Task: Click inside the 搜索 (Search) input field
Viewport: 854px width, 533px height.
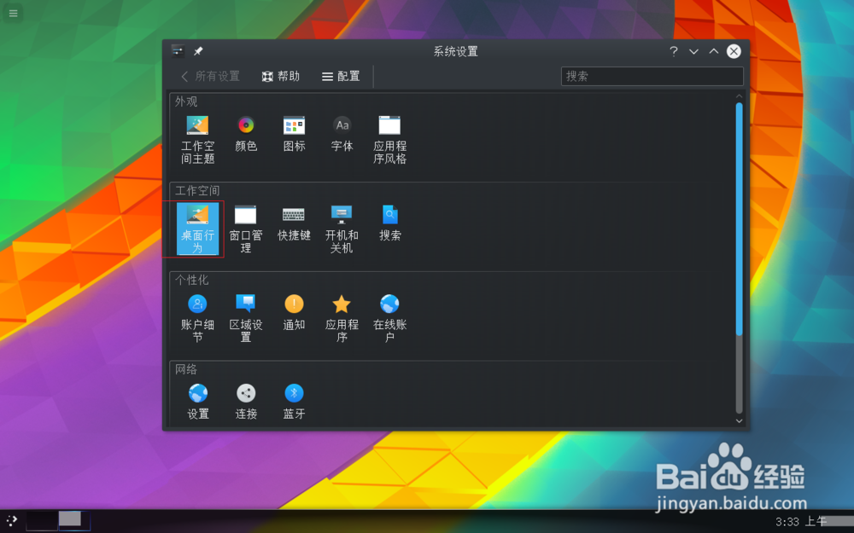Action: pyautogui.click(x=652, y=76)
